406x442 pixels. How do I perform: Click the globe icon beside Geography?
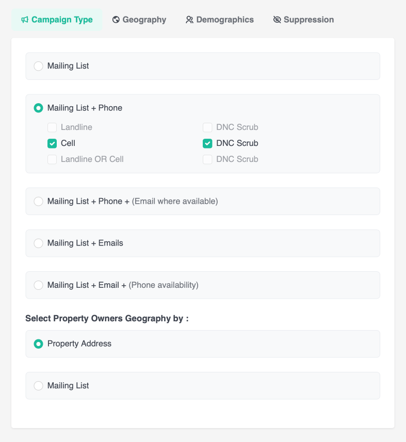coord(116,20)
